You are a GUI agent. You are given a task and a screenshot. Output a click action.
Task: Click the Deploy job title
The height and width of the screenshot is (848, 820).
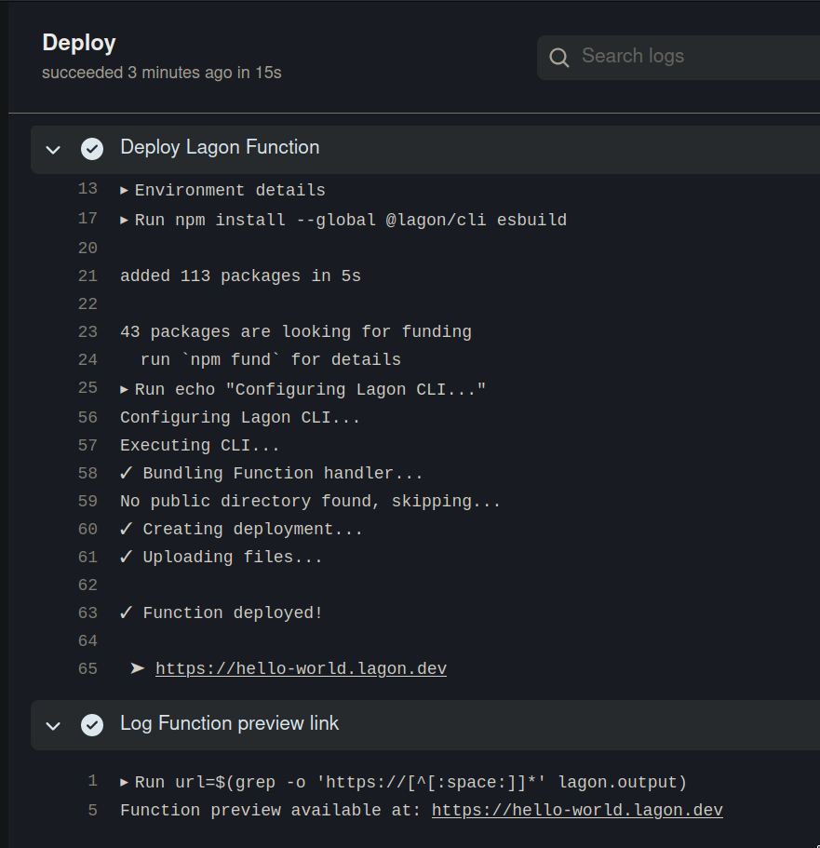(79, 43)
